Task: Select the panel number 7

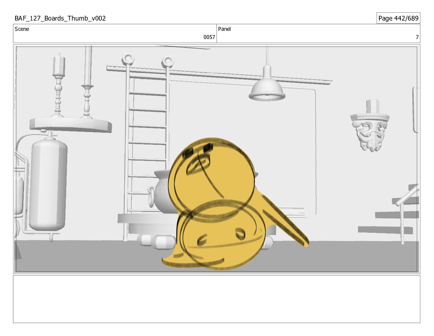Action: tap(417, 37)
